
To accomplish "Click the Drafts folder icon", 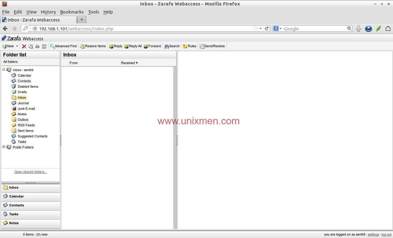I will 14,92.
